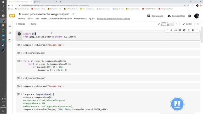This screenshot has height=114, width=203.
Task: Click cell 70 for loop code
Action: (x=47, y=66)
